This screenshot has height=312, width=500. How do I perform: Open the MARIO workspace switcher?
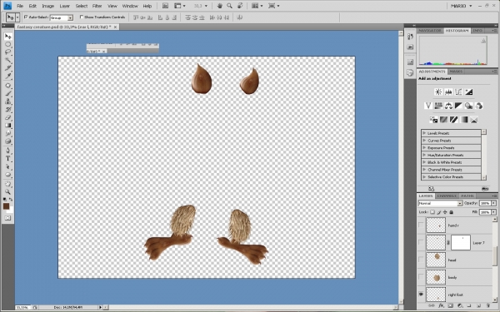click(461, 6)
